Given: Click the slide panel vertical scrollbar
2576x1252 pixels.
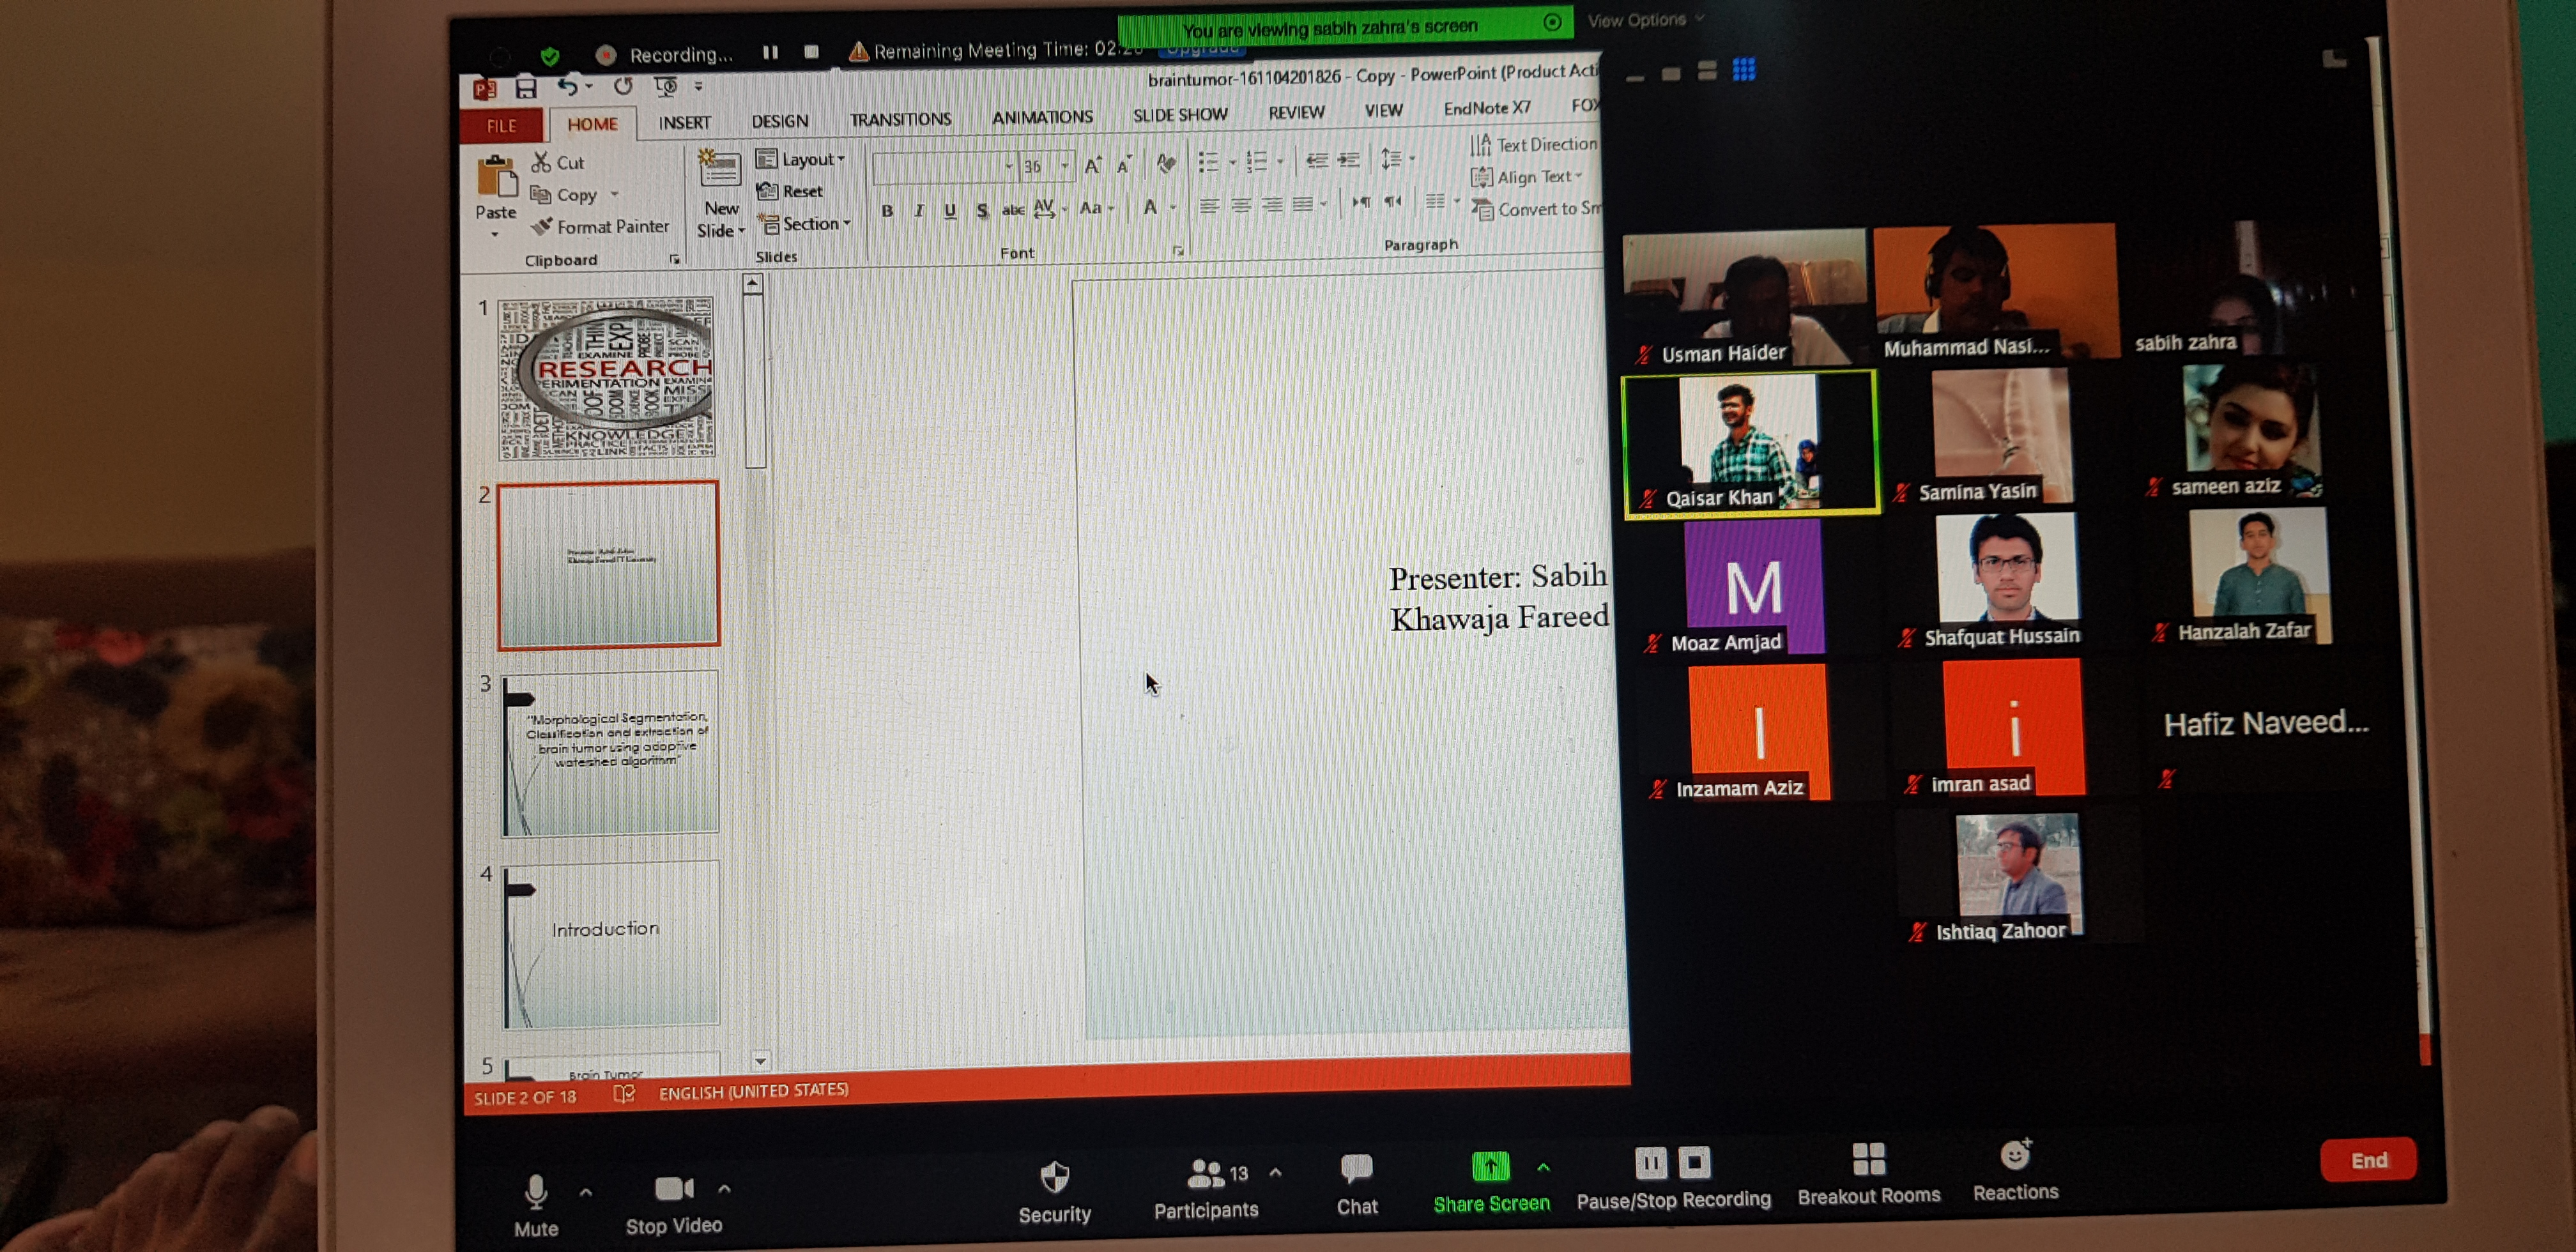Looking at the screenshot, I should 755,380.
